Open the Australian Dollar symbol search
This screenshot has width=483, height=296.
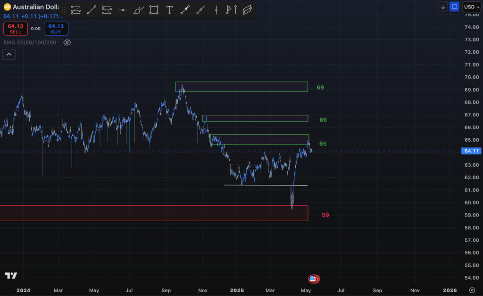33,7
